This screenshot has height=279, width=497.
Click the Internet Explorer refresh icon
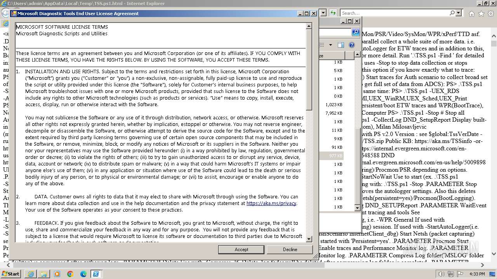tap(333, 13)
